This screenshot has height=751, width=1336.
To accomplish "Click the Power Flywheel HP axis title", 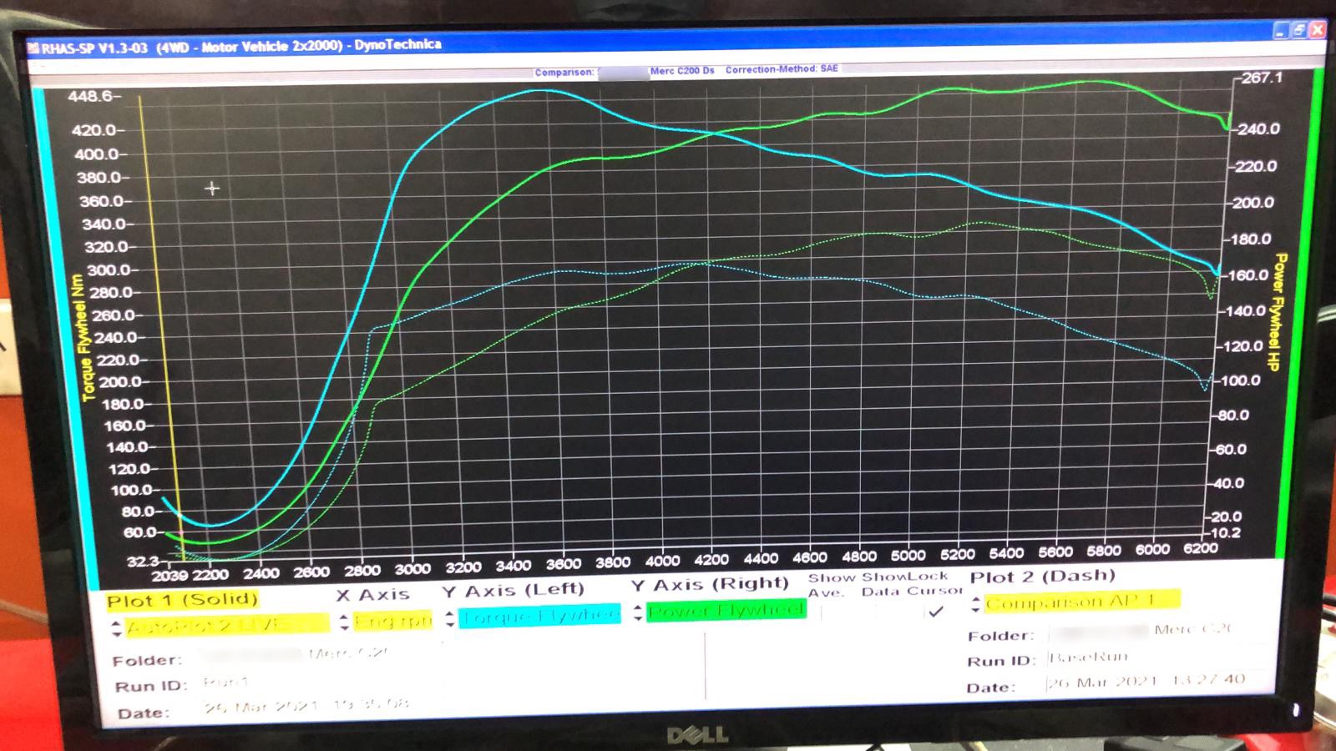I will 1275,313.
